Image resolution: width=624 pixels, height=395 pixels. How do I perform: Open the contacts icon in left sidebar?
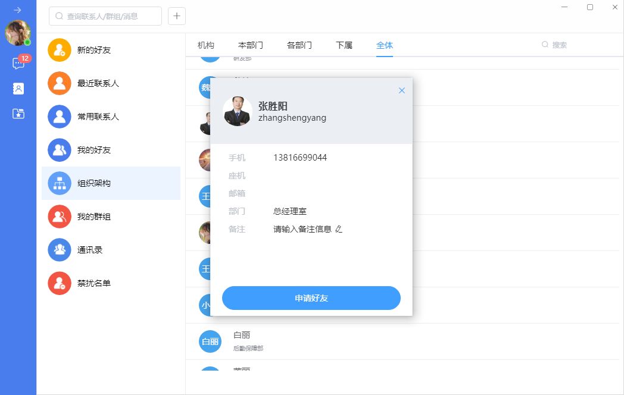tap(18, 89)
